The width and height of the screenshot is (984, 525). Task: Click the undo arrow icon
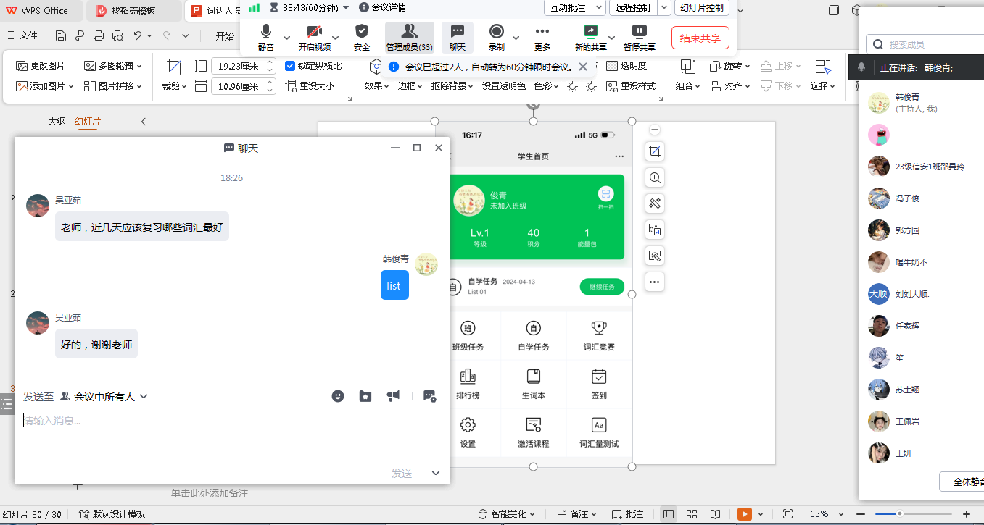[137, 35]
